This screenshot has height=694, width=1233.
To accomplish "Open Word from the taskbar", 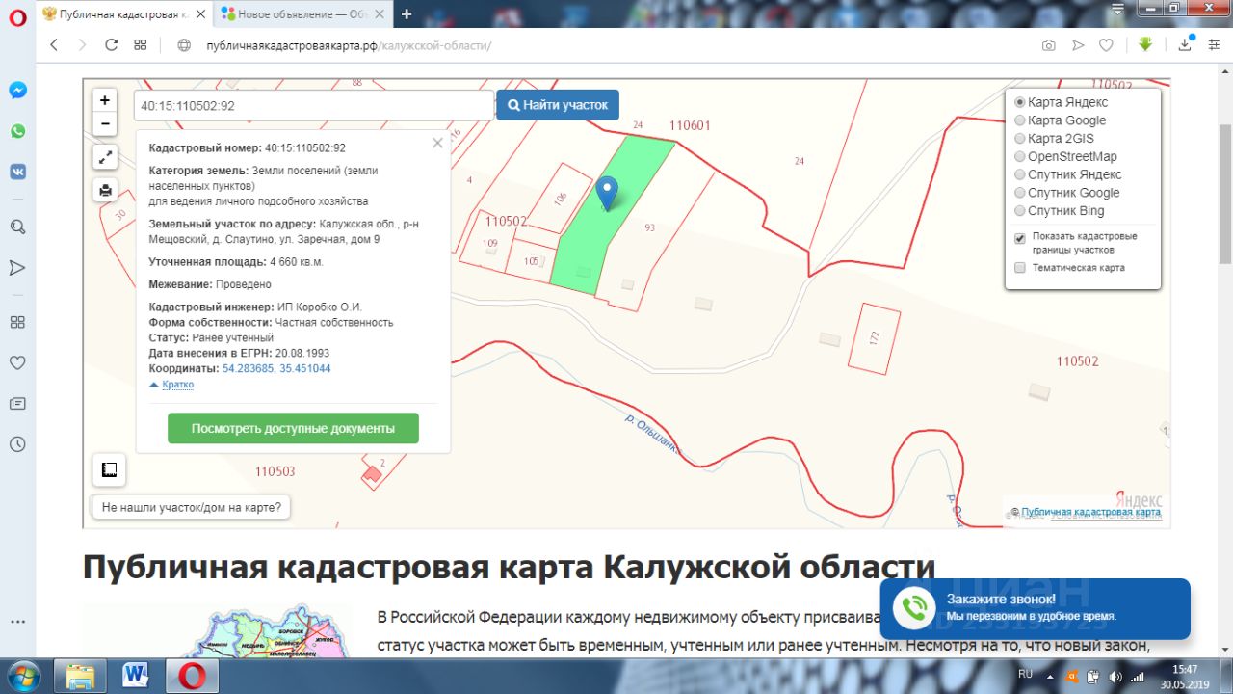I will [x=136, y=676].
